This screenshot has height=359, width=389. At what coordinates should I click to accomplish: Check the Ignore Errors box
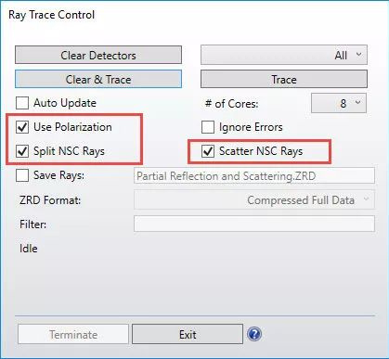[x=208, y=127]
